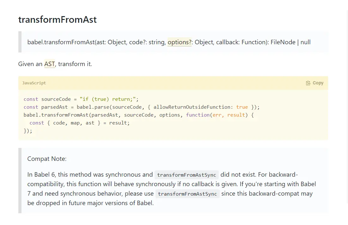Image resolution: width=348 pixels, height=225 pixels.
Task: Click first transformFromAstSync inline code
Action: click(x=187, y=175)
